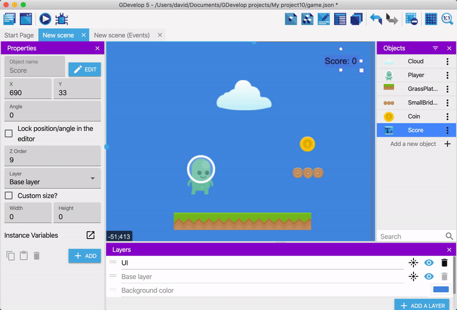Switch to the Start Page tab

[19, 35]
